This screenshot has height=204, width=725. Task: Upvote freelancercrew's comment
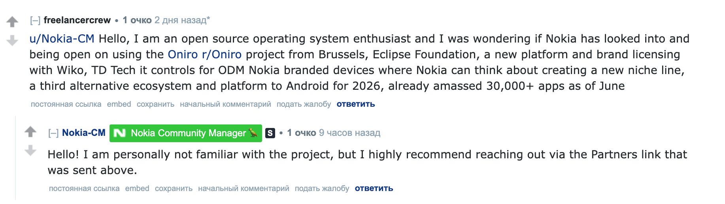click(12, 22)
